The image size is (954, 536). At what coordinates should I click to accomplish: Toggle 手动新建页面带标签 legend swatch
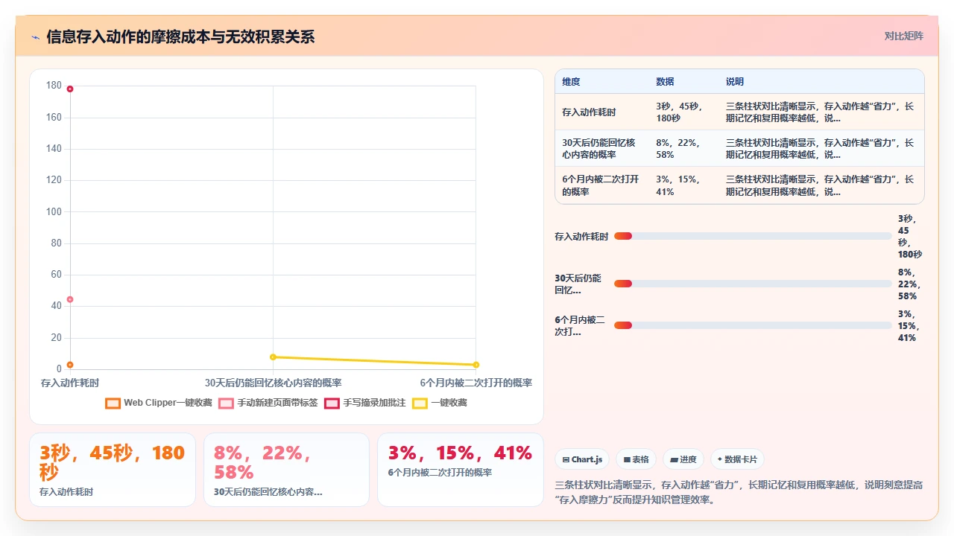coord(226,403)
